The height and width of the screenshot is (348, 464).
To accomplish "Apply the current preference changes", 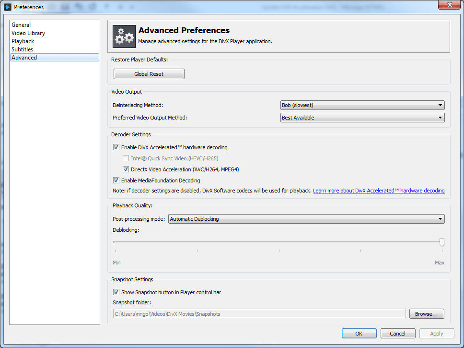I will (437, 333).
